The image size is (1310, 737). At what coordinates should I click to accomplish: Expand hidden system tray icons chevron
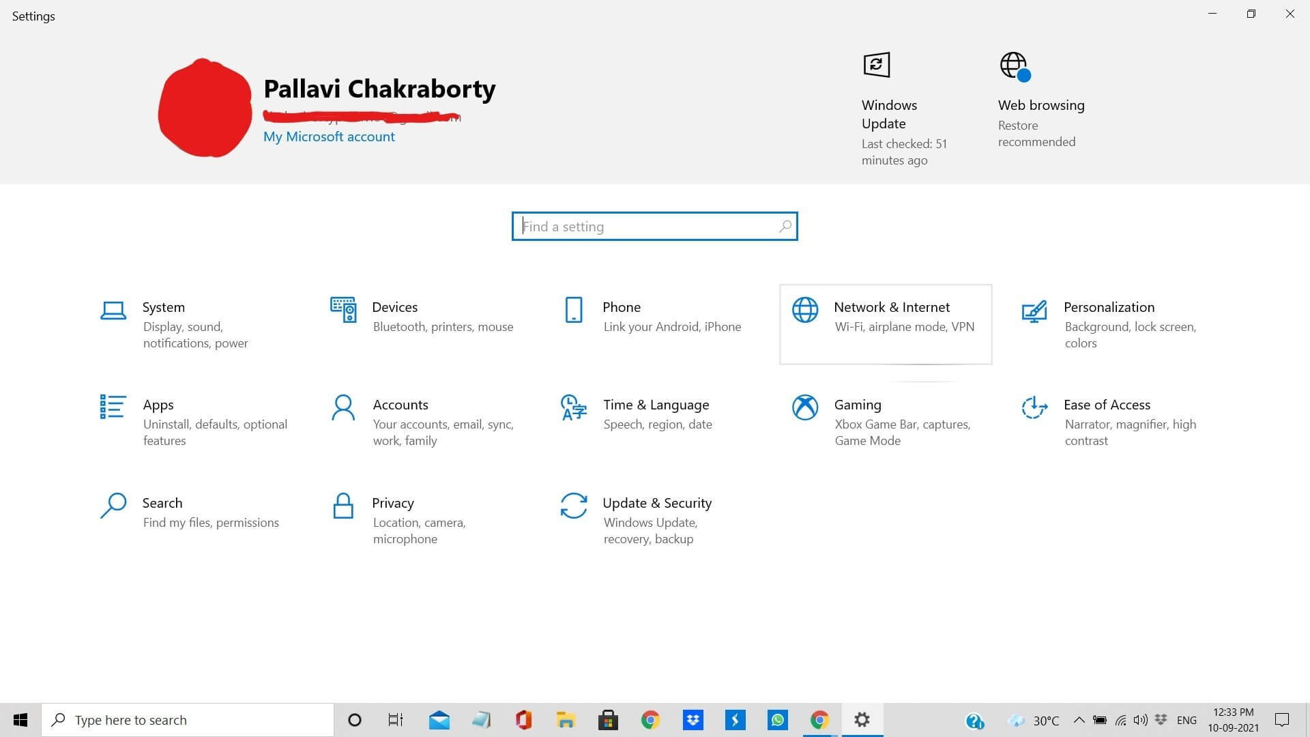[1079, 720]
